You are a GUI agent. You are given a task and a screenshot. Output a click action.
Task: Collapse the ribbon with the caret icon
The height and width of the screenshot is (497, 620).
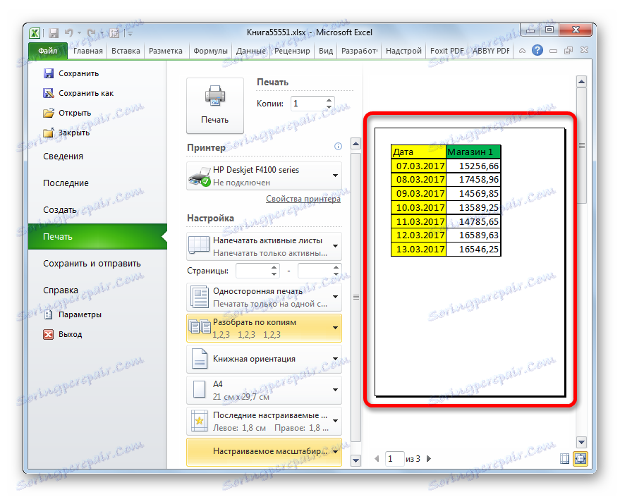[x=523, y=51]
